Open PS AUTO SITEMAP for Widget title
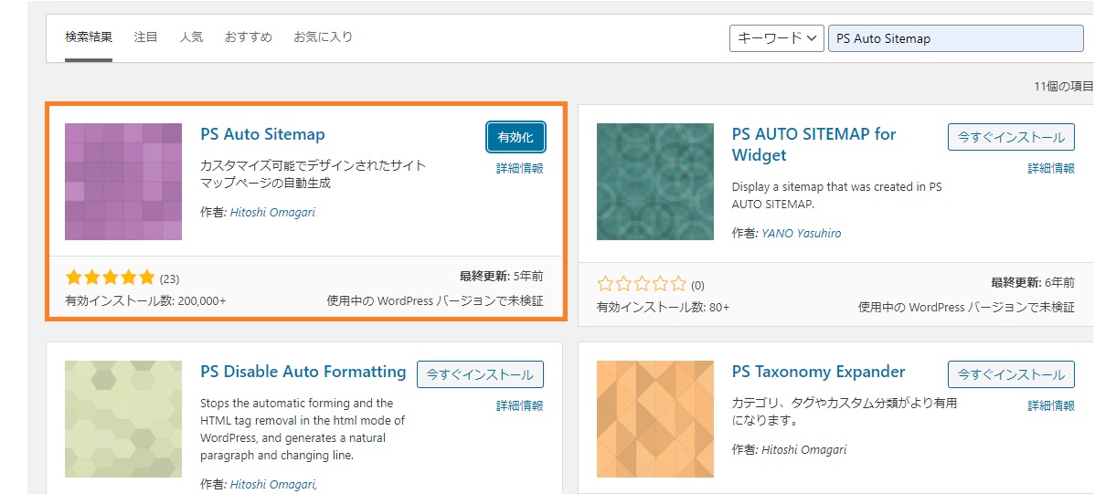The image size is (1095, 494). tap(814, 144)
